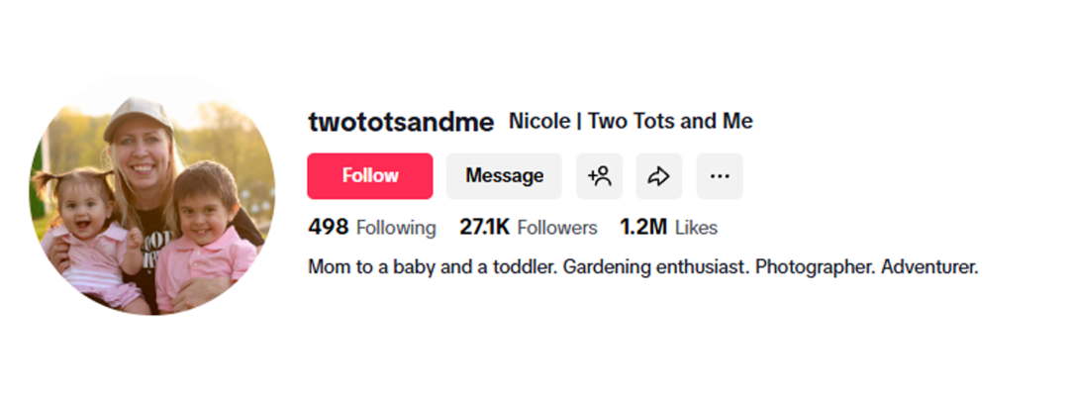1069x404 pixels.
Task: Click the word "Adventurer" in bio
Action: point(929,267)
